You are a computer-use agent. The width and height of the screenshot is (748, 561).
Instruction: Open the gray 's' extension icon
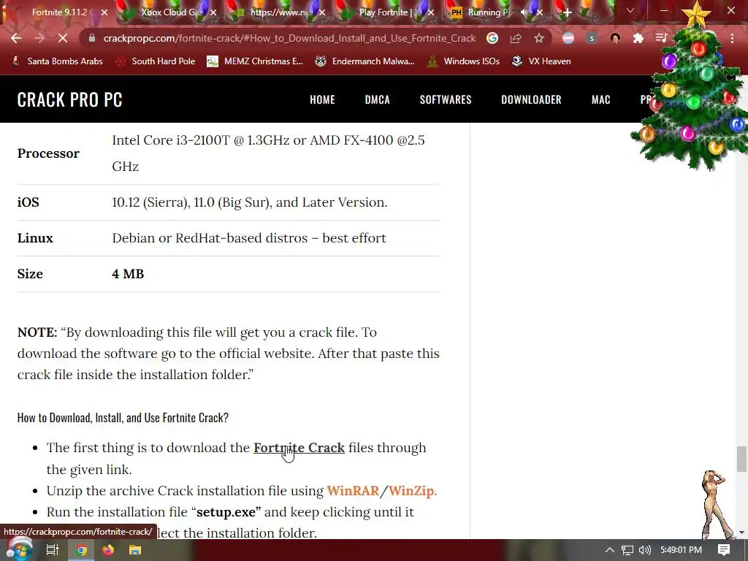tap(592, 38)
